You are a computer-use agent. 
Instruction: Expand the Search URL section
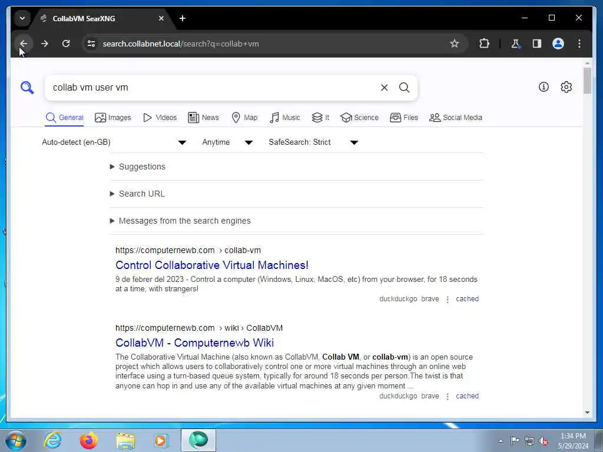[x=137, y=194]
